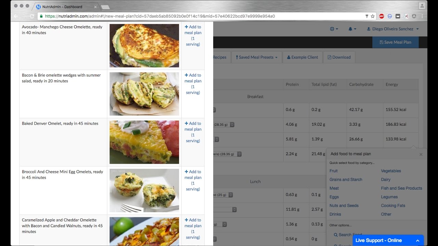The height and width of the screenshot is (246, 438).
Task: Open Chrome's three-dot menu
Action: click(x=422, y=16)
